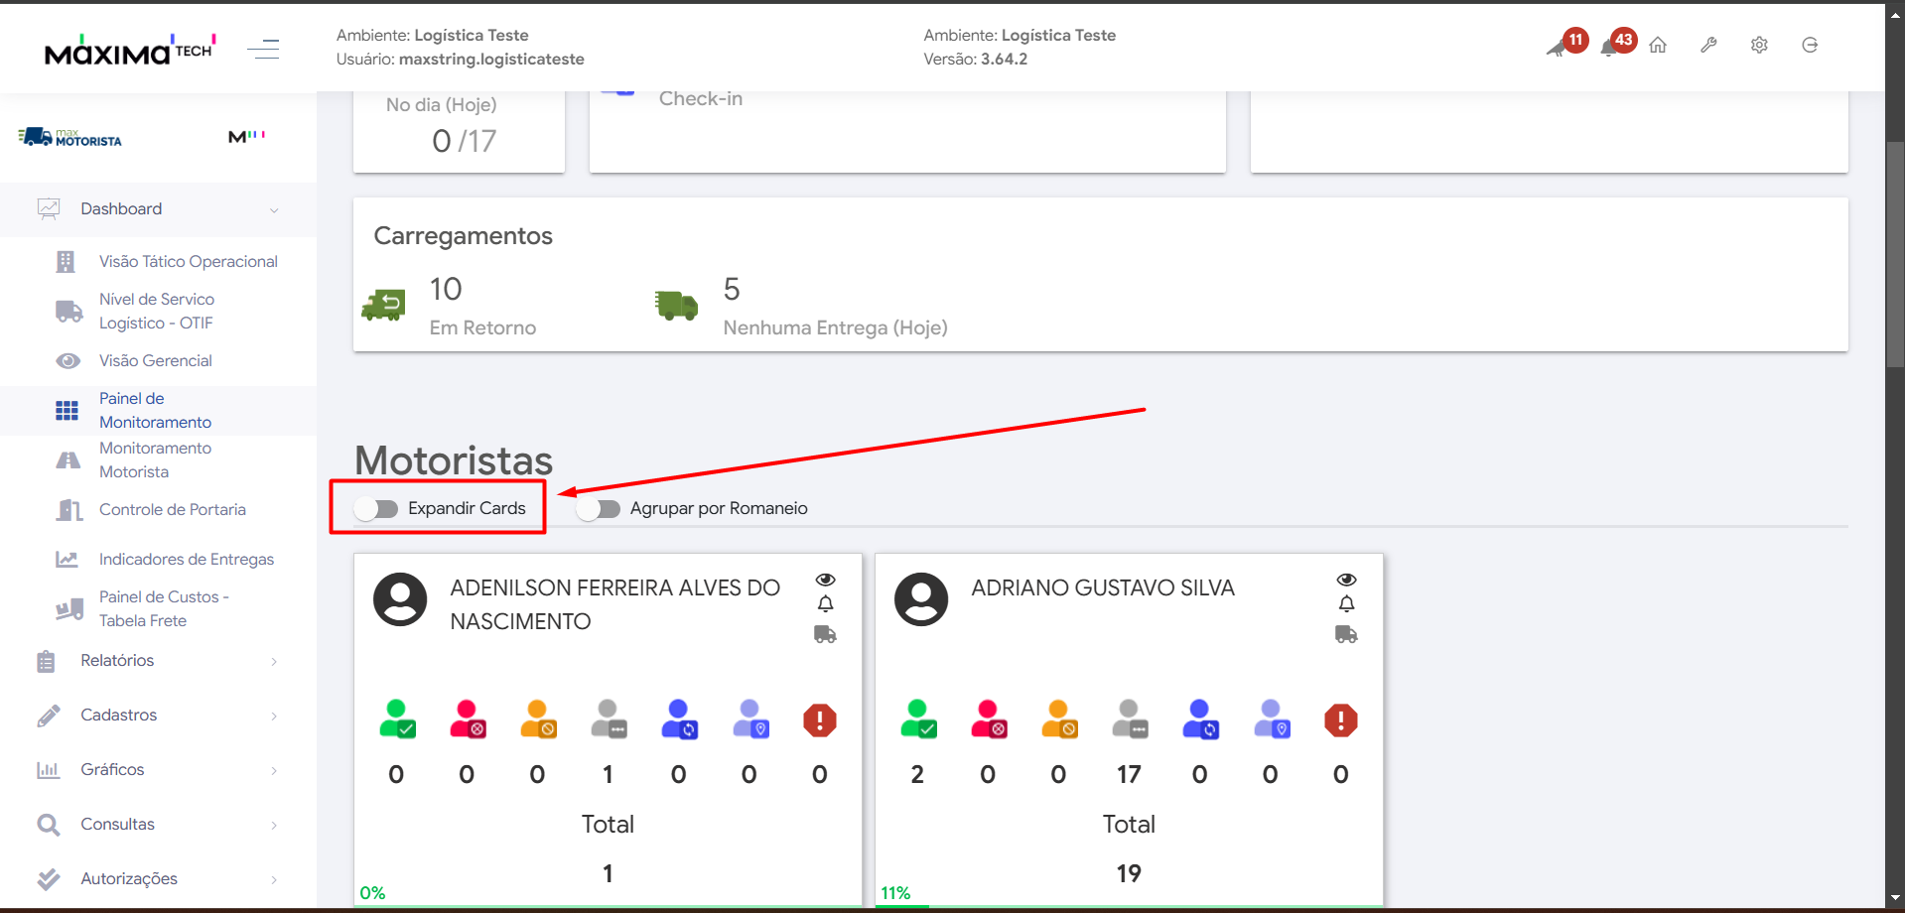Click truck icon on Adenilson's card
Image resolution: width=1905 pixels, height=913 pixels.
tap(825, 634)
